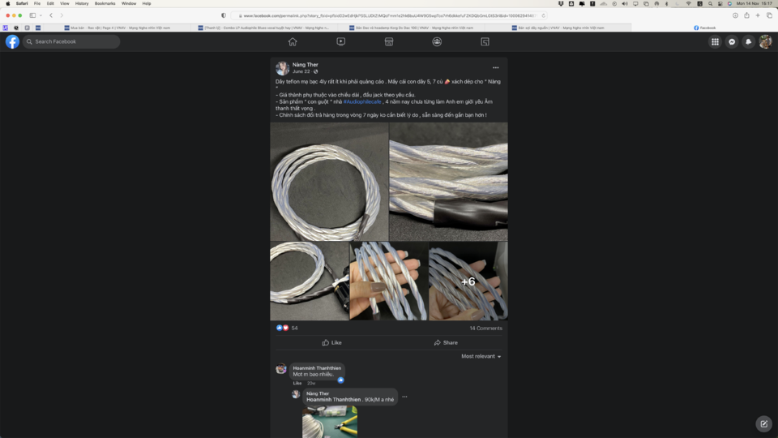Open the close-up braided cable photo
778x438 pixels.
click(x=448, y=182)
